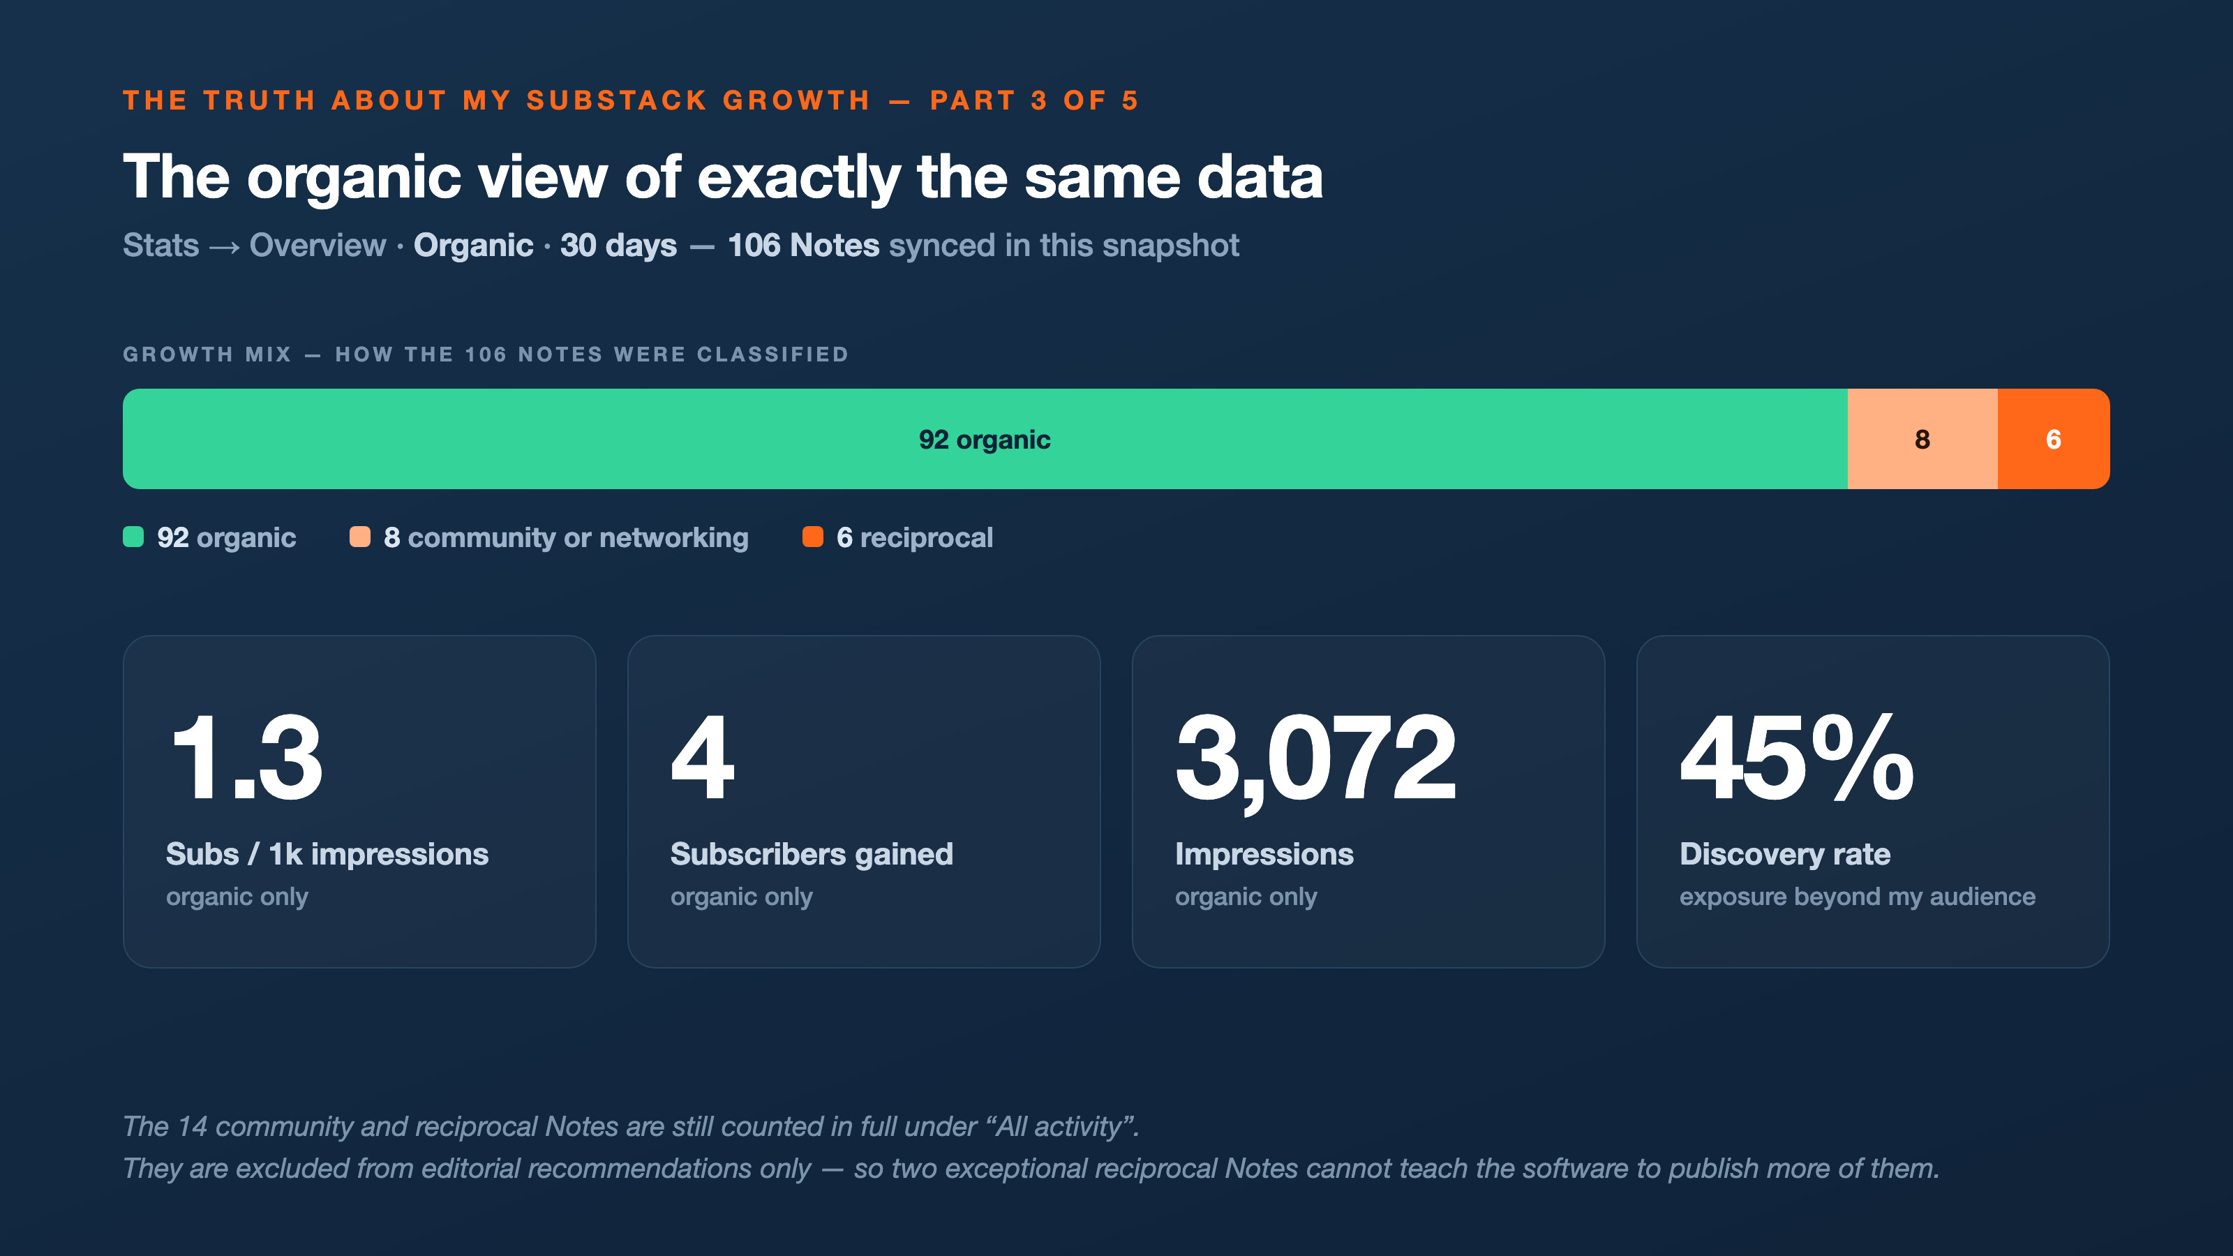Image resolution: width=2233 pixels, height=1256 pixels.
Task: Click the "Discovery rate" label
Action: 1786,855
